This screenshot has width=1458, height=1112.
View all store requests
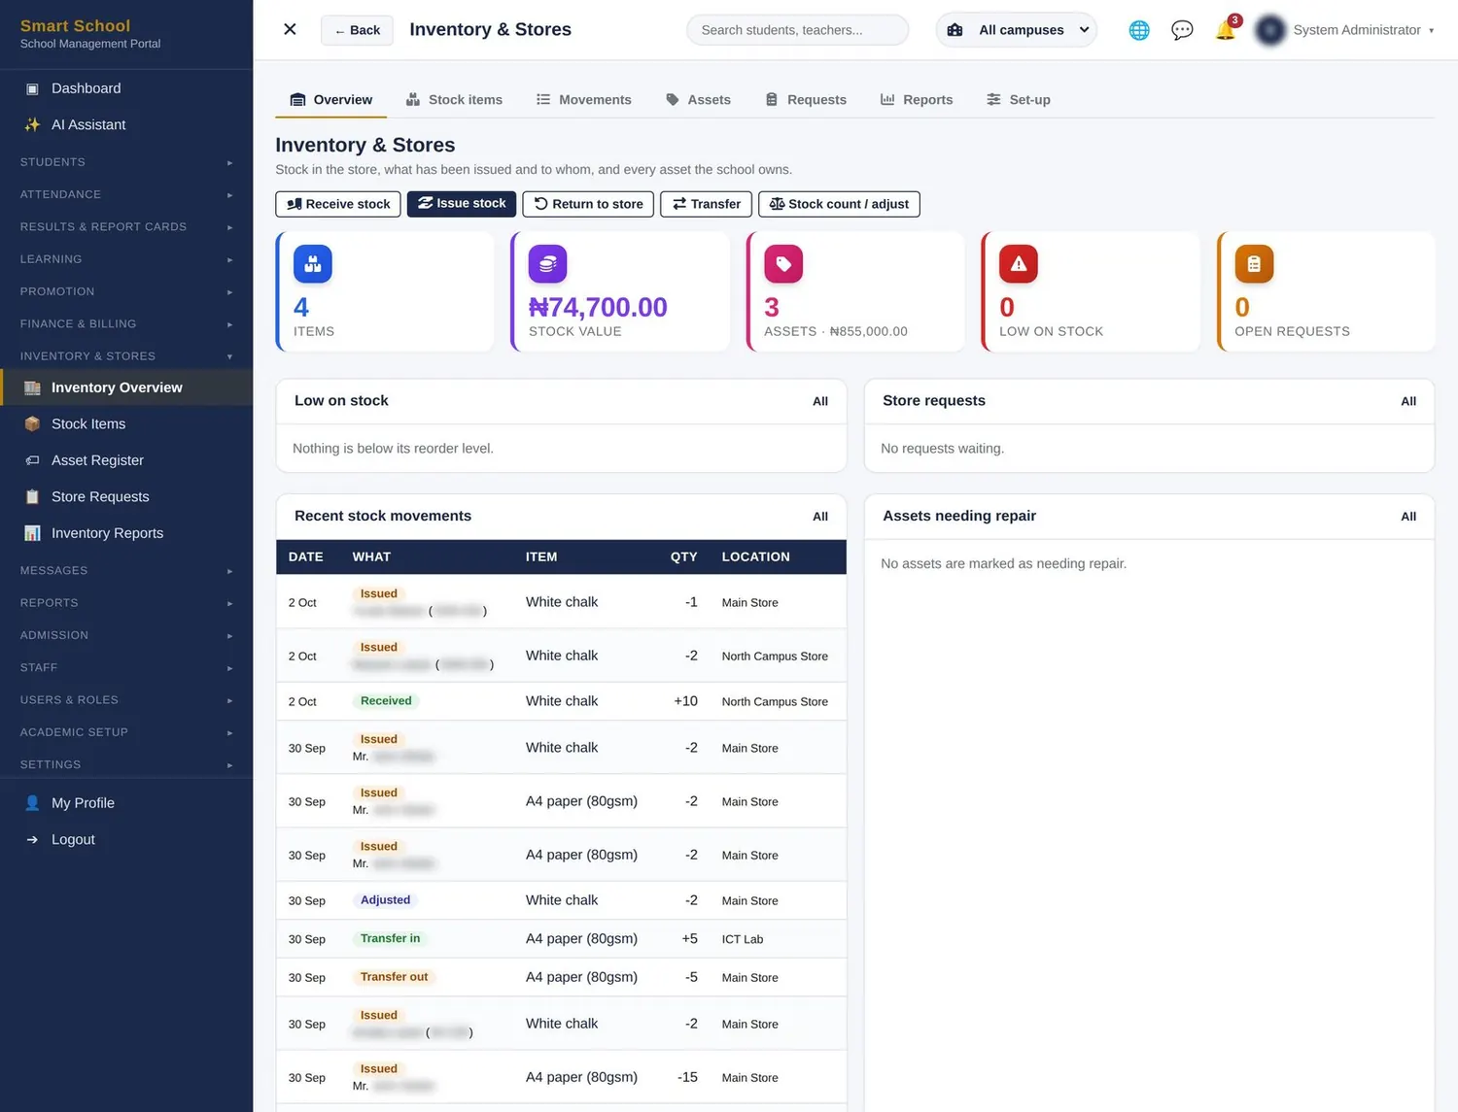(x=1408, y=401)
